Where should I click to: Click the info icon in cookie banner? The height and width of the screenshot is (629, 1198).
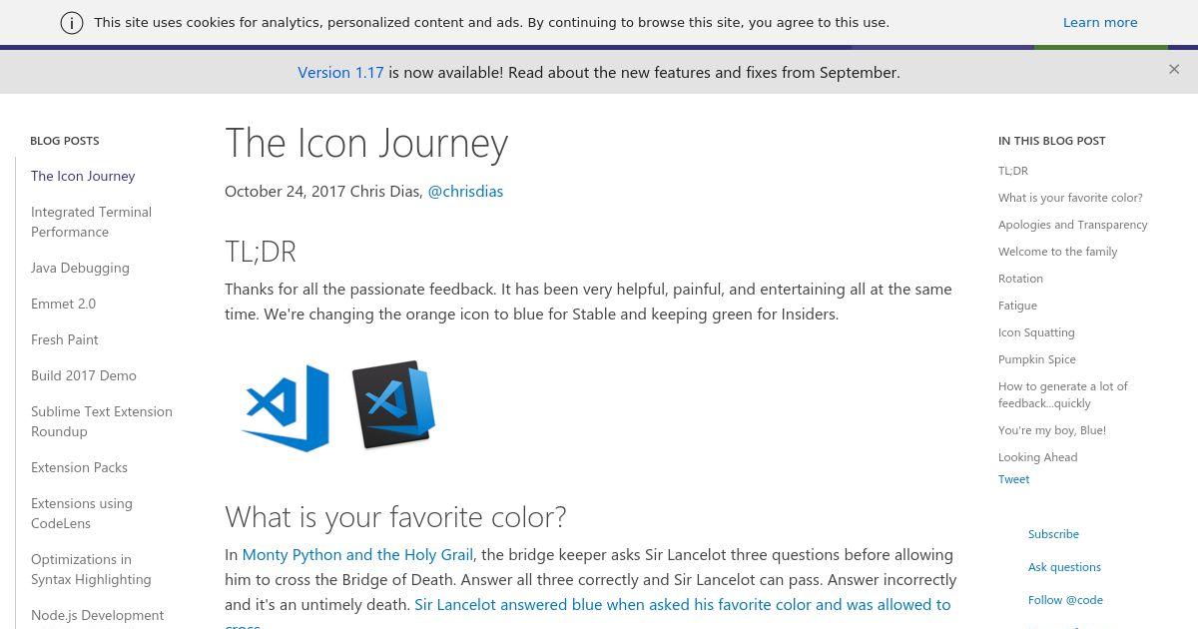(72, 23)
